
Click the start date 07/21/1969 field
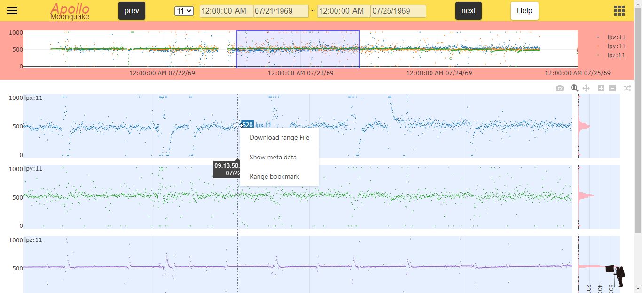(281, 11)
